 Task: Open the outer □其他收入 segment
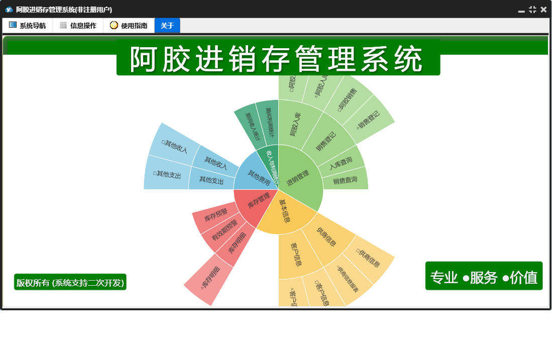174,146
